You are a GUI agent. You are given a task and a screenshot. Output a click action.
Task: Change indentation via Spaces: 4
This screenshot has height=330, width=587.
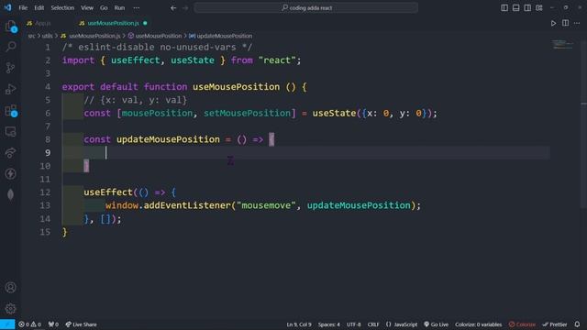[329, 324]
